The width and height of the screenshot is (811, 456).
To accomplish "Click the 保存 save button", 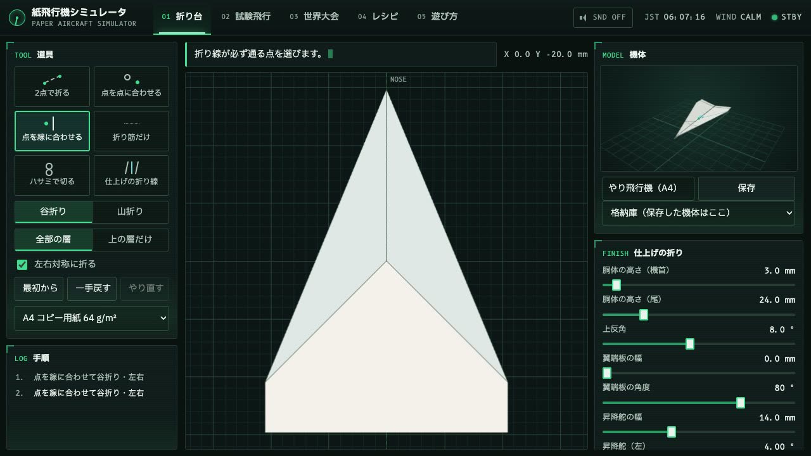I will pyautogui.click(x=746, y=188).
